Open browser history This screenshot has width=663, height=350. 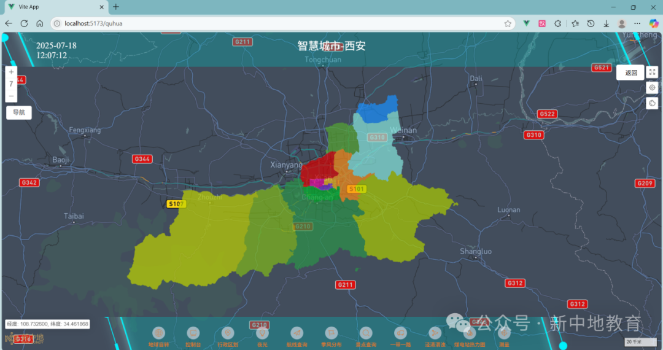(591, 24)
